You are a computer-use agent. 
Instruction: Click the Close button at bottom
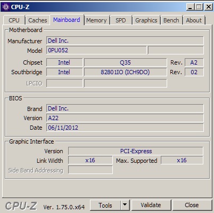pyautogui.click(x=192, y=205)
